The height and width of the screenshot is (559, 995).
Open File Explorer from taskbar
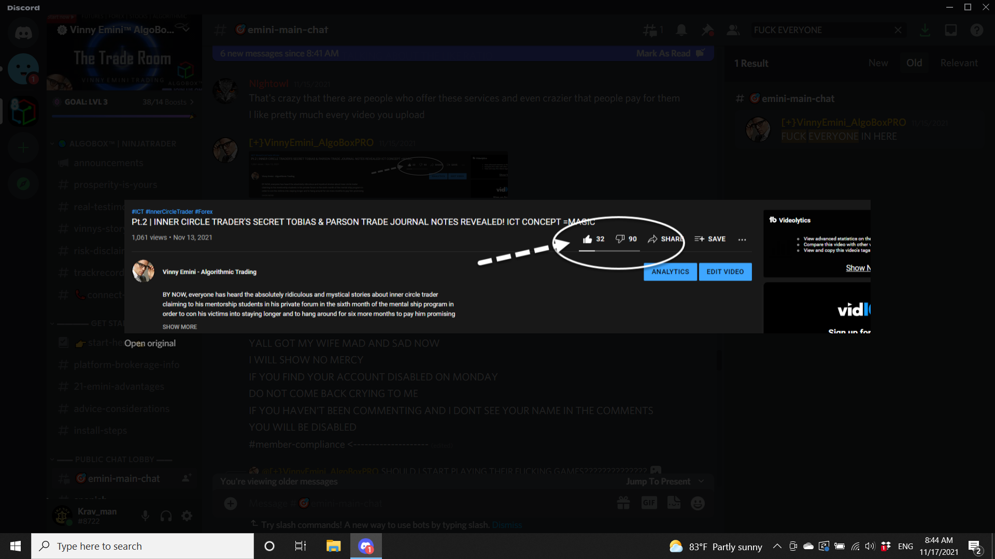tap(333, 546)
